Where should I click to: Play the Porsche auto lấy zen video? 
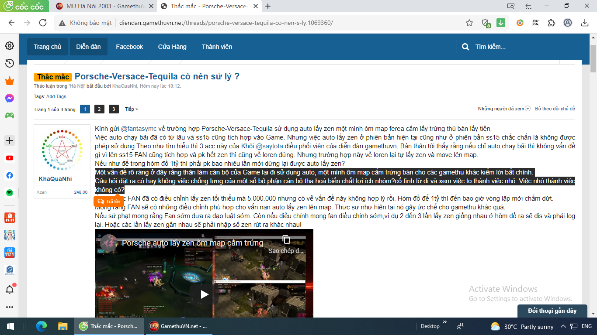point(204,294)
